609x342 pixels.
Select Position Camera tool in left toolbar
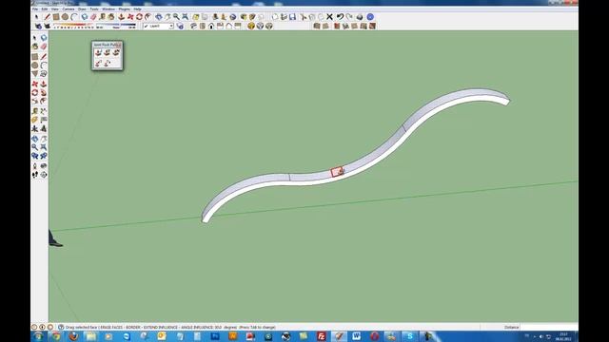pos(34,166)
